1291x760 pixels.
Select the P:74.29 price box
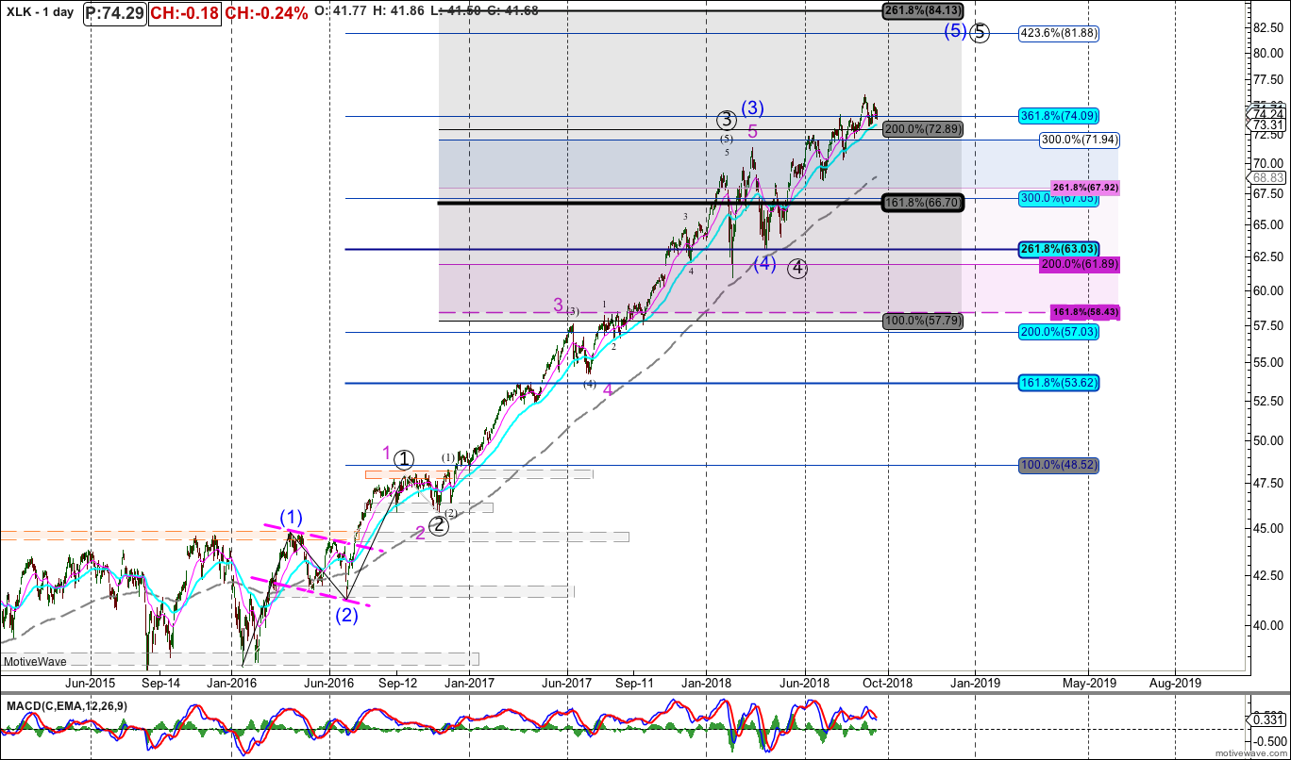point(114,12)
